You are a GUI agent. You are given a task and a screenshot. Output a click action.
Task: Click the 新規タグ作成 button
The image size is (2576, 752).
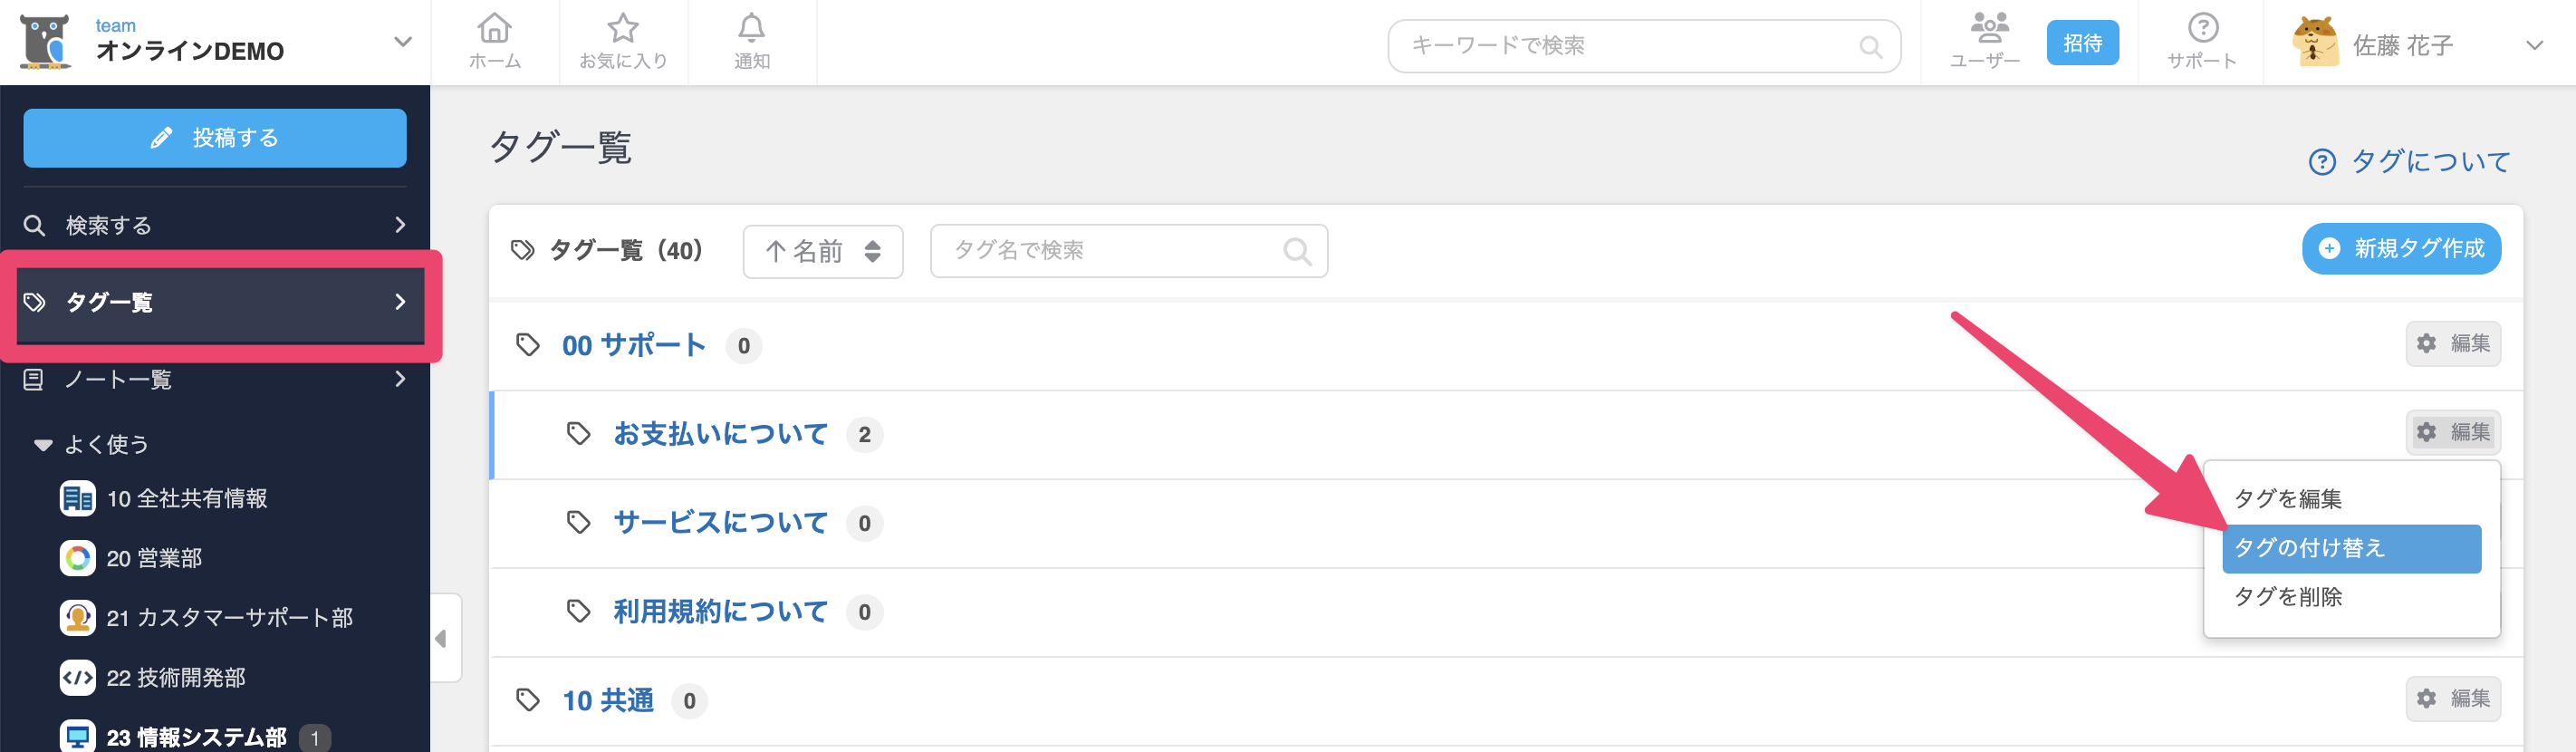[2401, 249]
